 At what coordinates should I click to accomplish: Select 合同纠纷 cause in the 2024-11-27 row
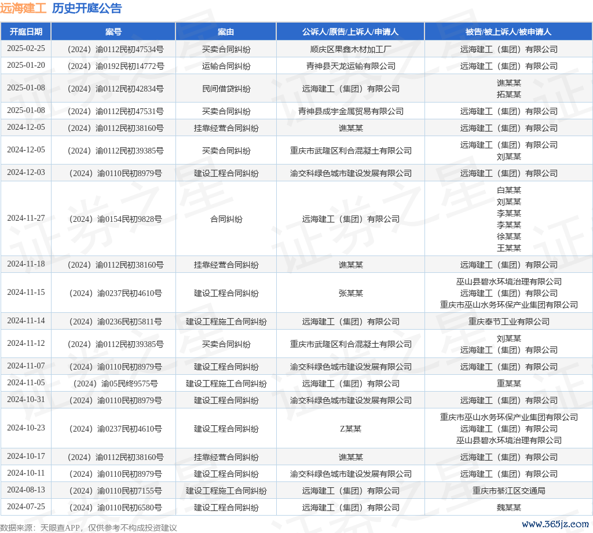[x=226, y=220]
